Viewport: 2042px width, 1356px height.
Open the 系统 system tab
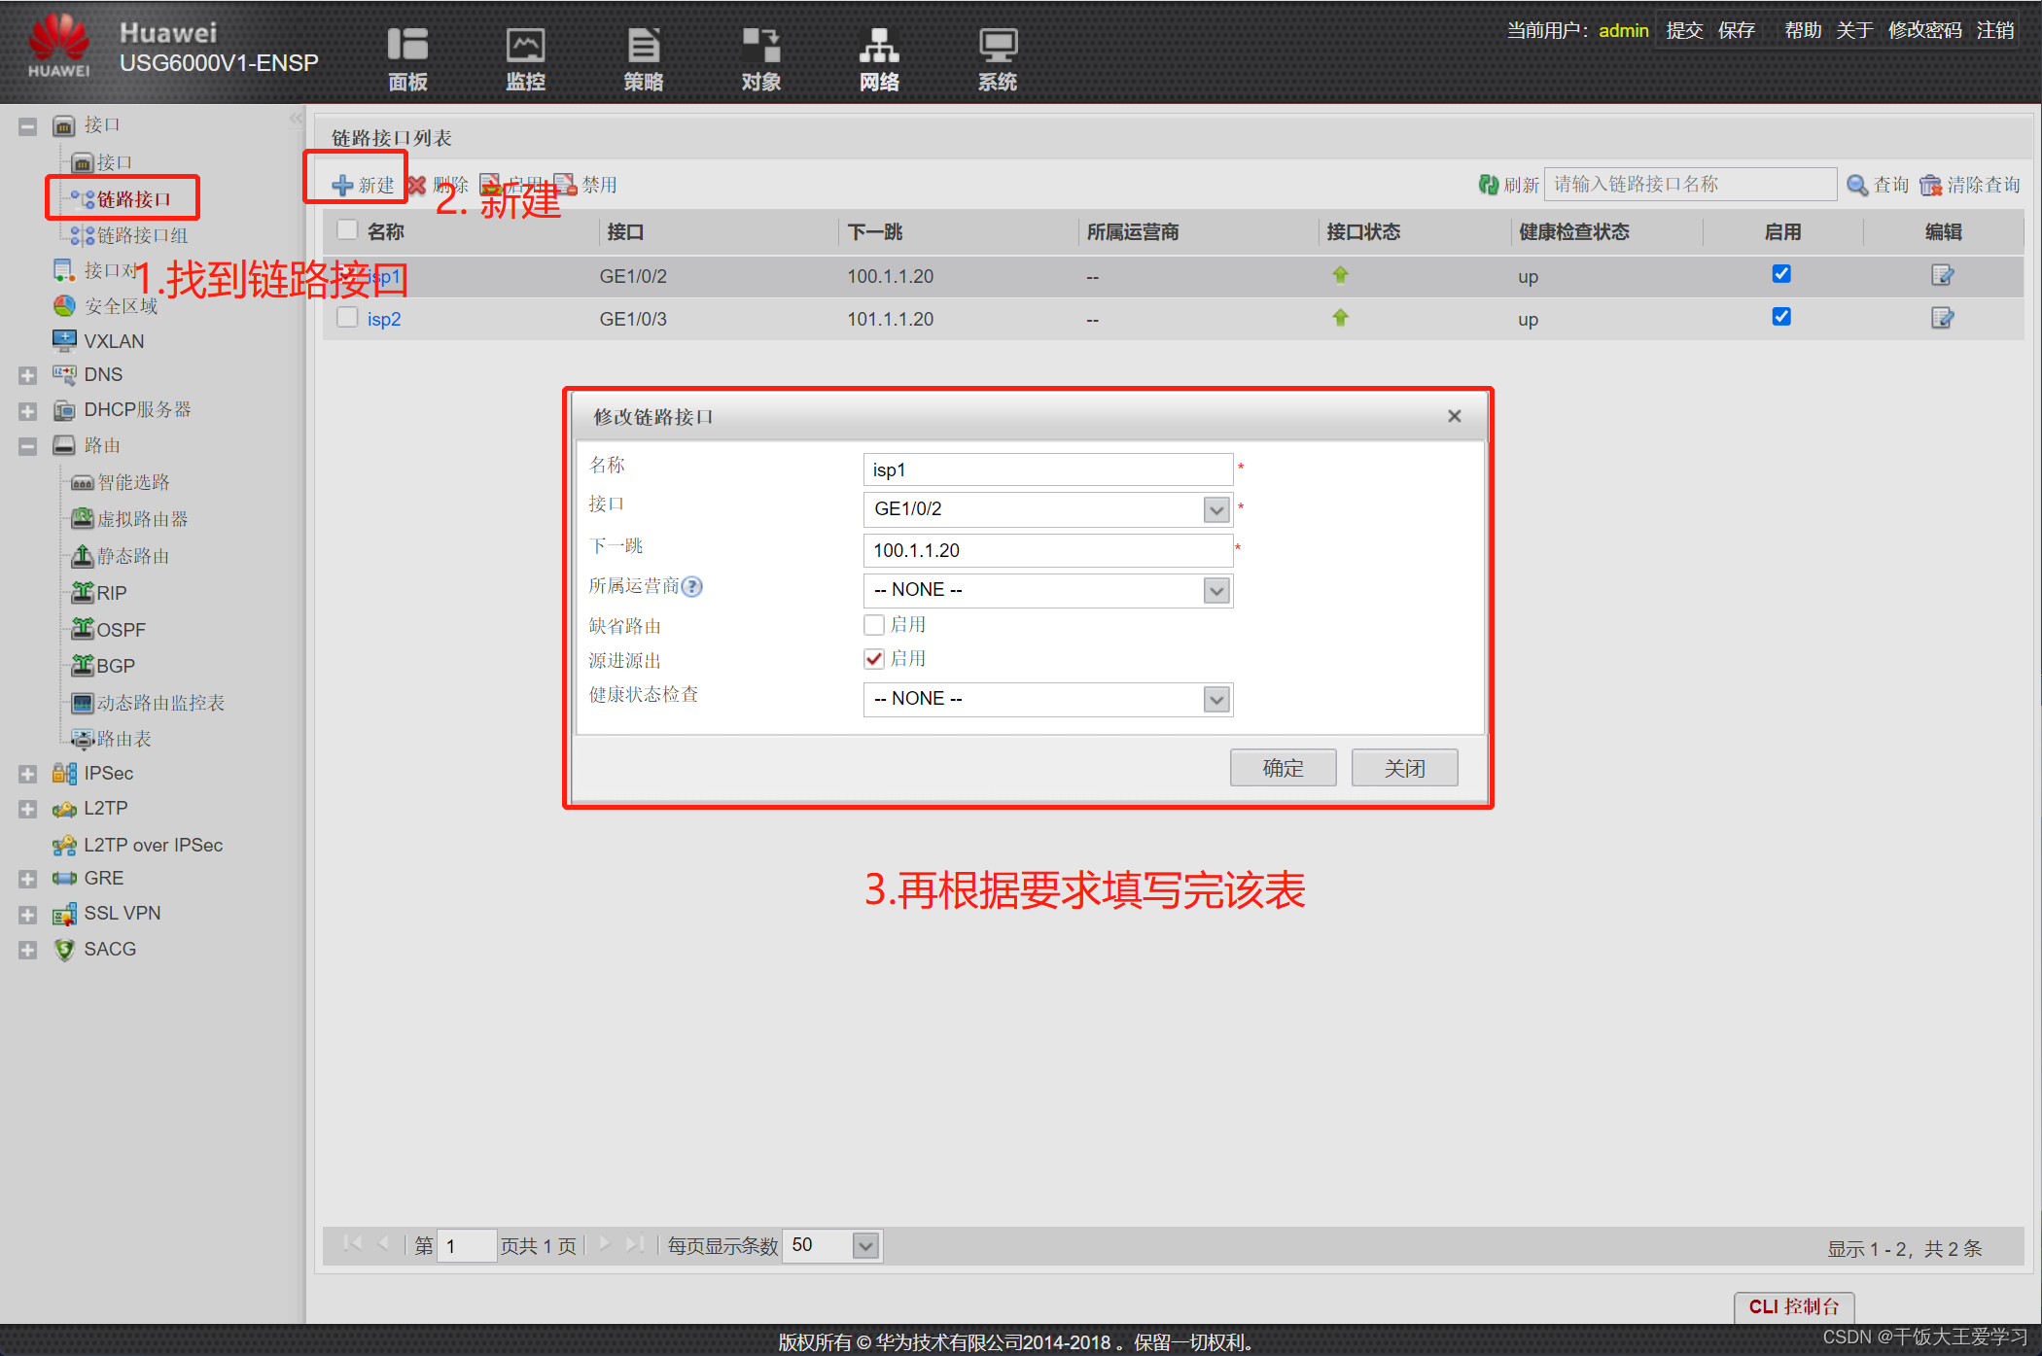click(998, 59)
